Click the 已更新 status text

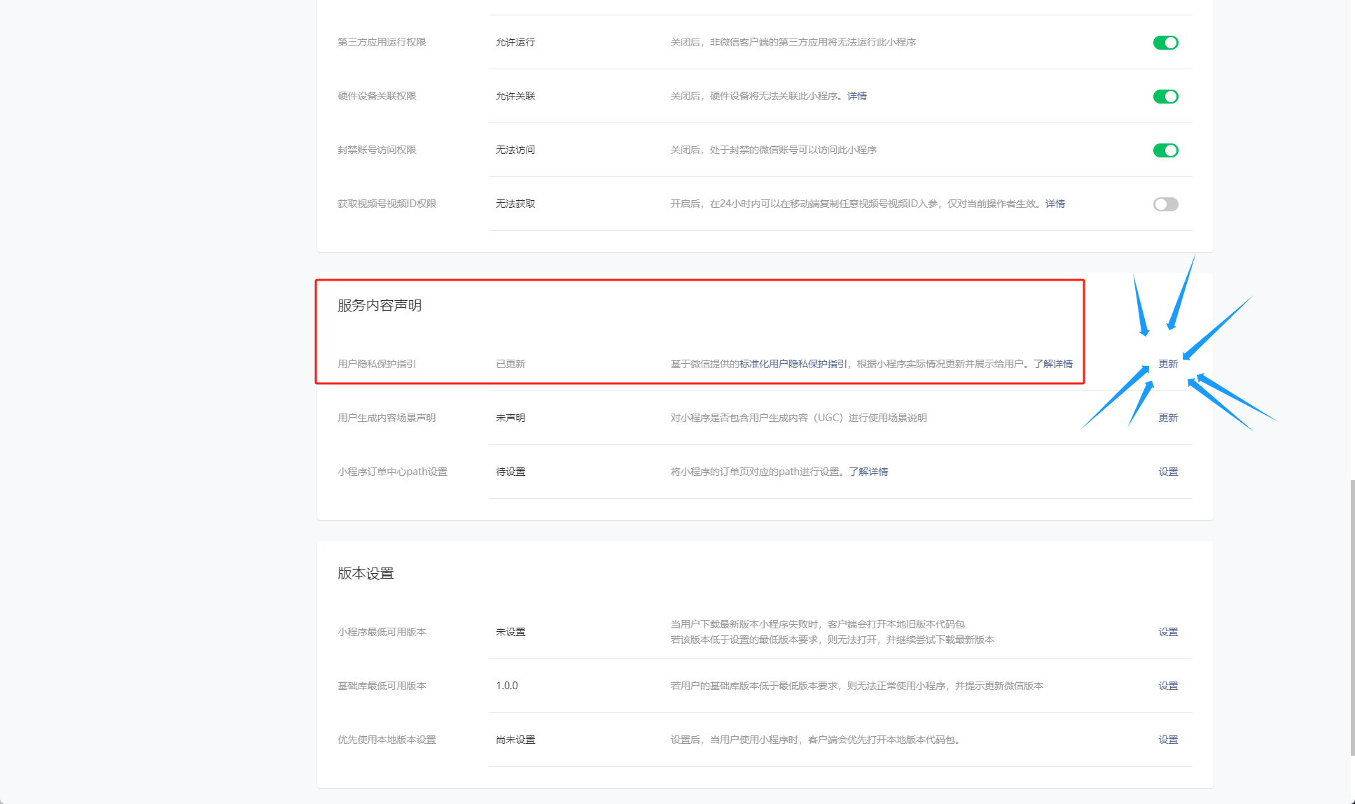point(510,364)
